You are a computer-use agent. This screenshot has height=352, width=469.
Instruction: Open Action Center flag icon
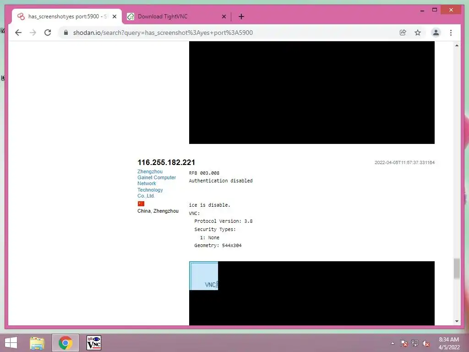[x=404, y=343]
